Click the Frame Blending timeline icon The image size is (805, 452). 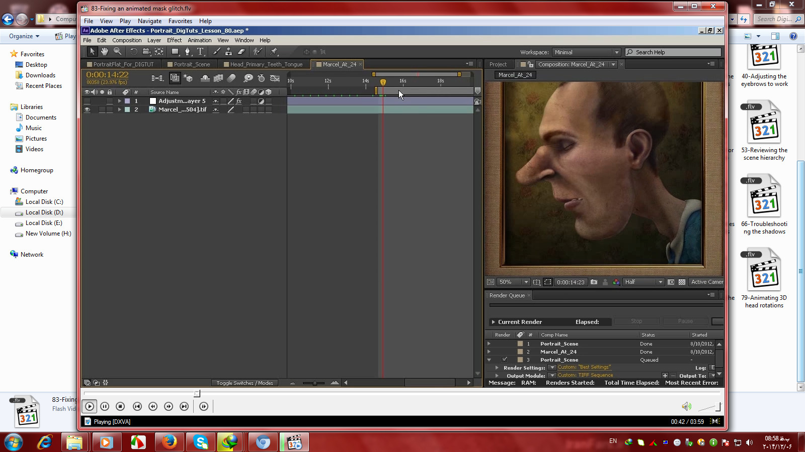pyautogui.click(x=218, y=78)
